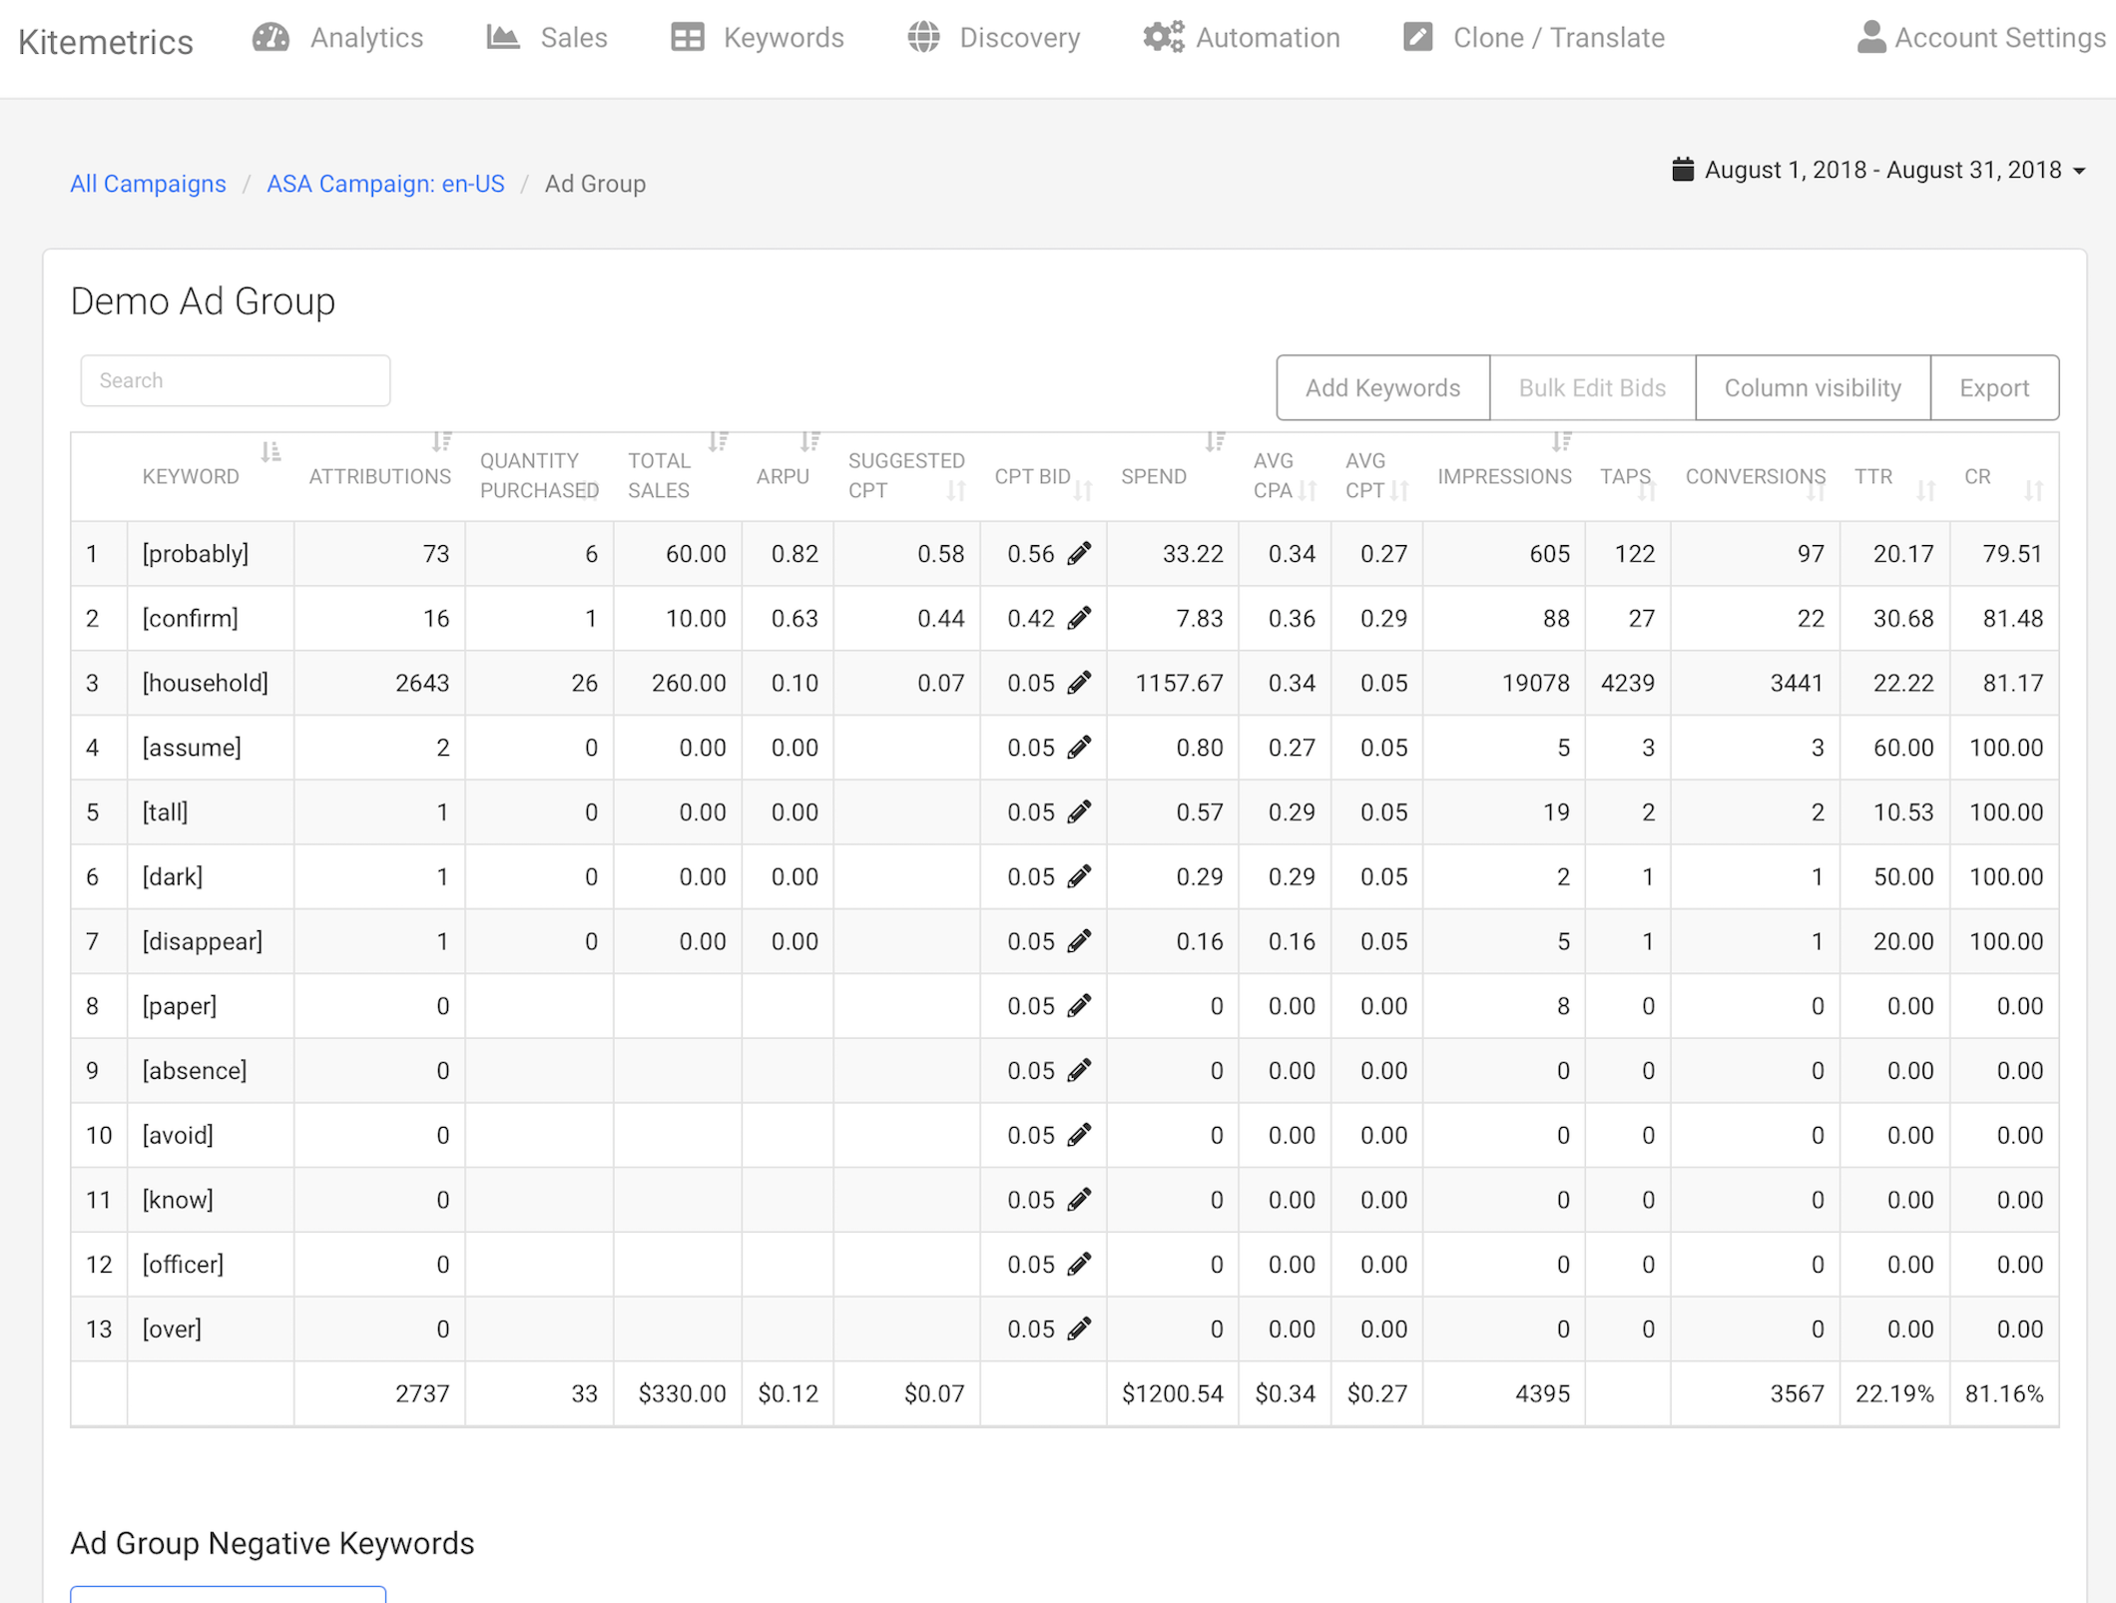Click the Clone / Translate pencil icon
This screenshot has width=2116, height=1603.
(1417, 37)
